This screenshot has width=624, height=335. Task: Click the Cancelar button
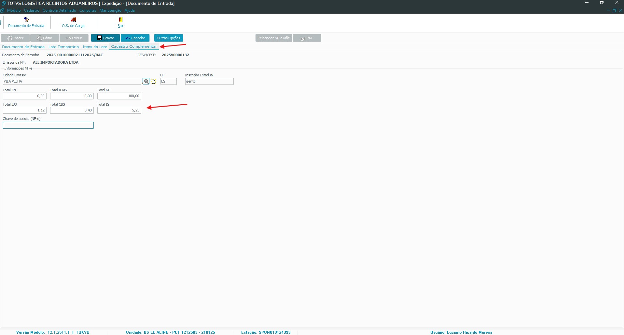(135, 38)
